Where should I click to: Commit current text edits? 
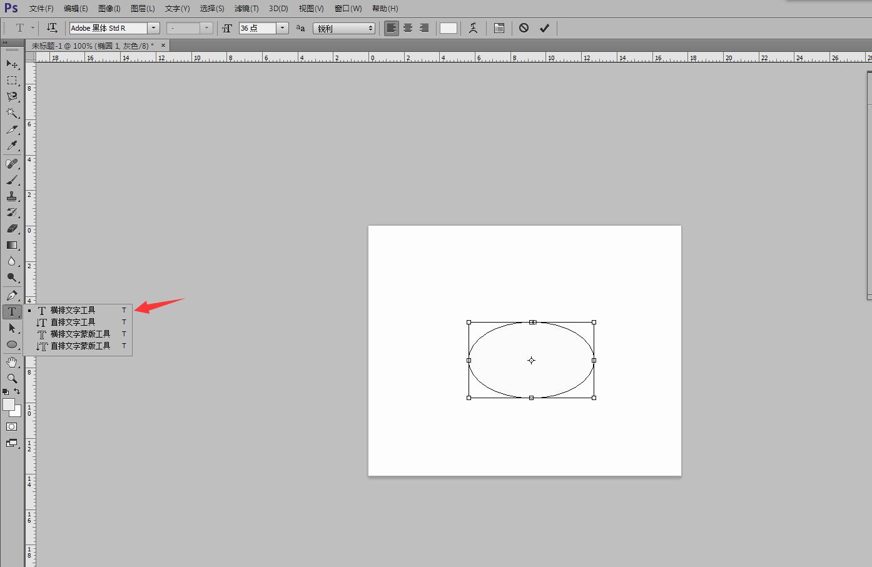click(545, 28)
